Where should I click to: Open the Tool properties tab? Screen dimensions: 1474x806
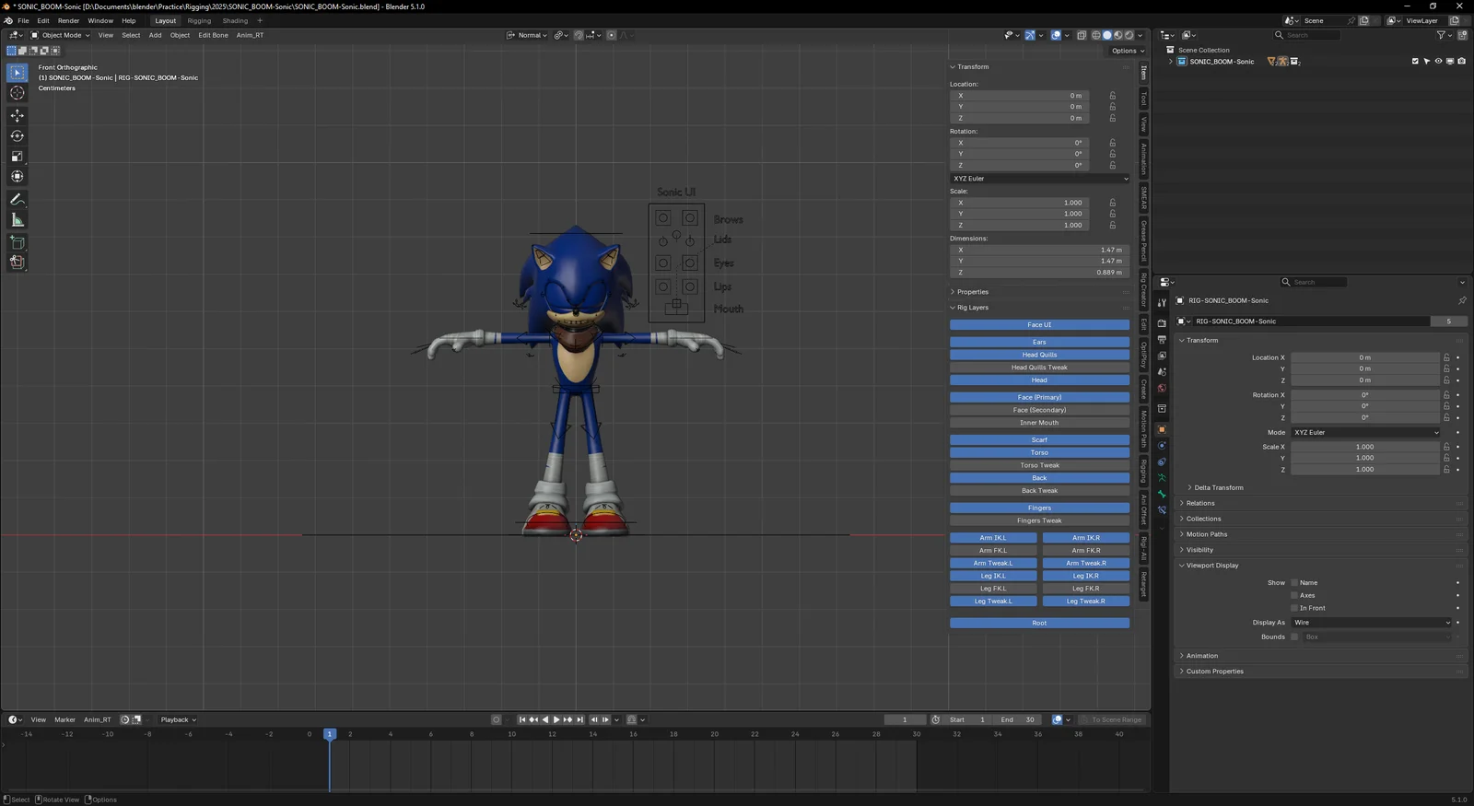(1162, 302)
